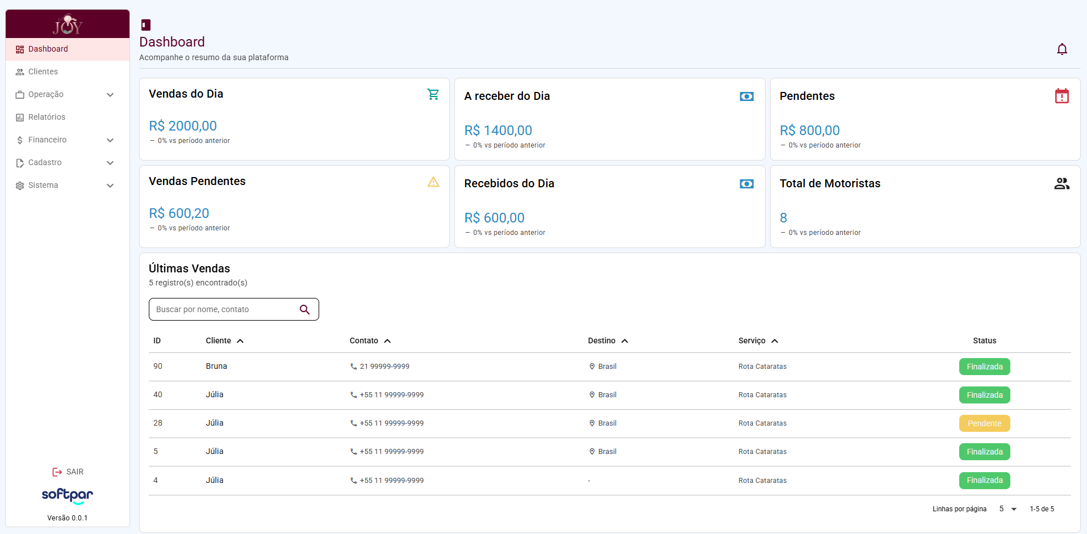Click the Clientes people icon in sidebar
Image resolution: width=1087 pixels, height=534 pixels.
click(x=20, y=72)
